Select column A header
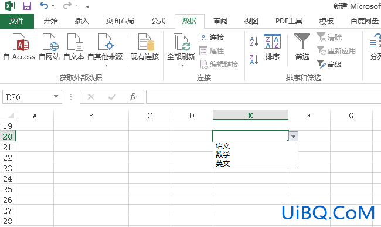 35,116
